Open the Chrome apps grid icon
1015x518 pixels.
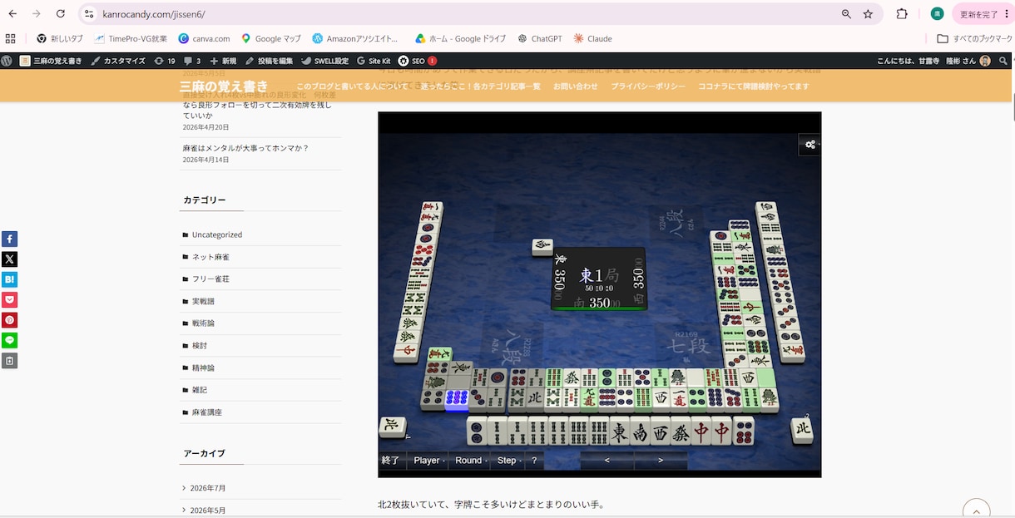coord(11,38)
